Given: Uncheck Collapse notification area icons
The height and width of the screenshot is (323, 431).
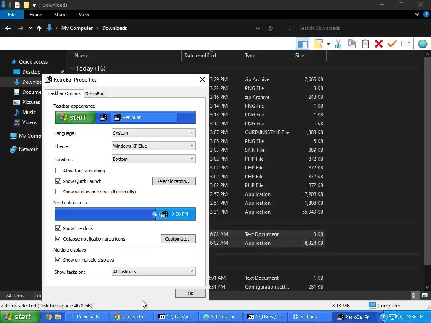Looking at the screenshot, I should pyautogui.click(x=58, y=239).
